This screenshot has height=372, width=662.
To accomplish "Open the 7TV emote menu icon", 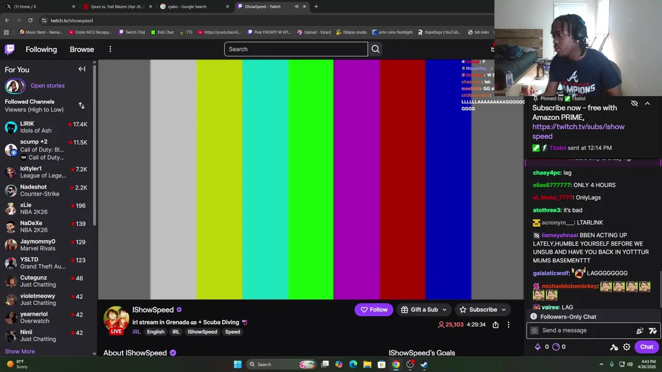I will pos(652,331).
